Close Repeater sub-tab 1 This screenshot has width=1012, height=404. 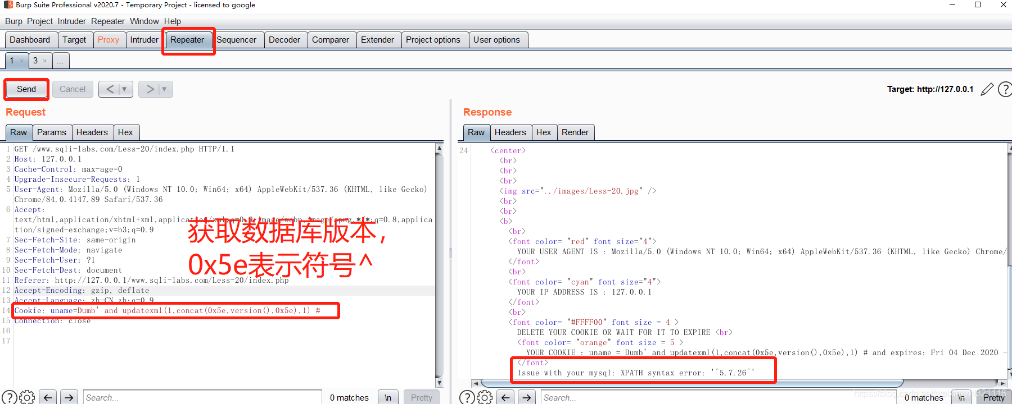21,61
